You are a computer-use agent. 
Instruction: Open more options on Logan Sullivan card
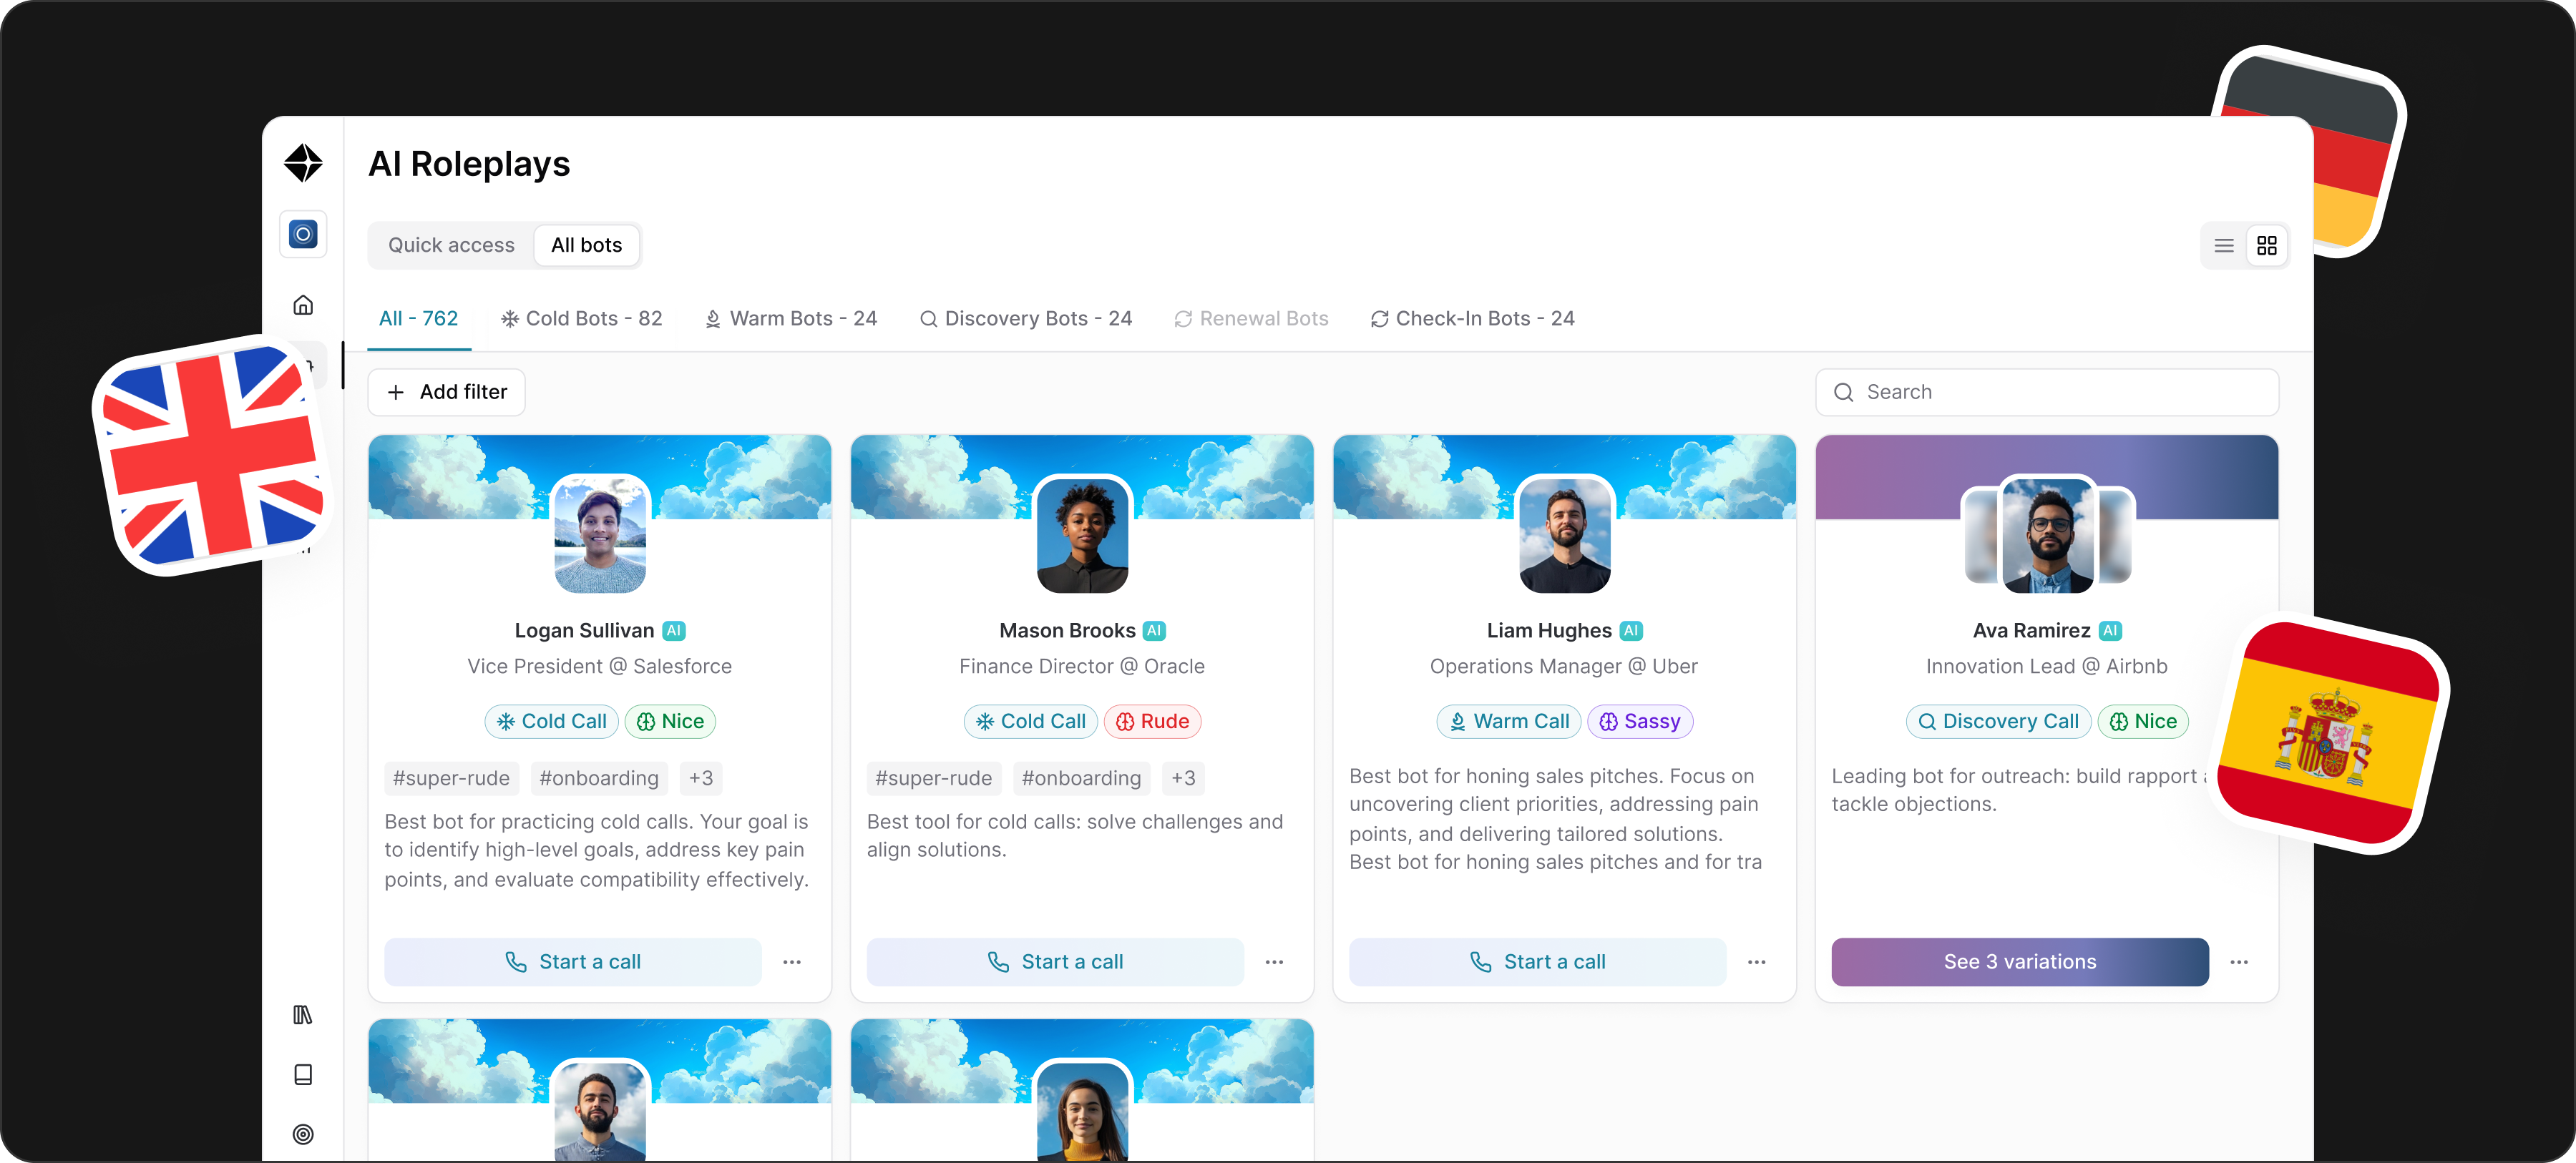click(x=792, y=962)
